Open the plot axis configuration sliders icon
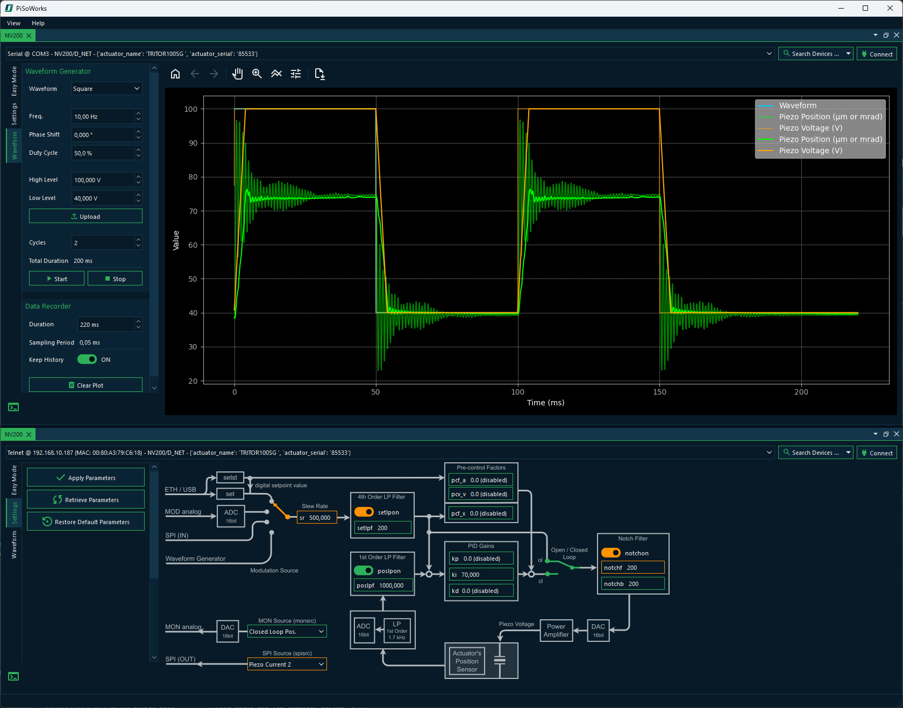Image resolution: width=903 pixels, height=708 pixels. [x=295, y=74]
